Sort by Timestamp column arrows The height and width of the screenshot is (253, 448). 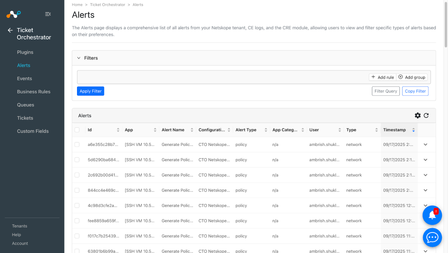pyautogui.click(x=413, y=130)
